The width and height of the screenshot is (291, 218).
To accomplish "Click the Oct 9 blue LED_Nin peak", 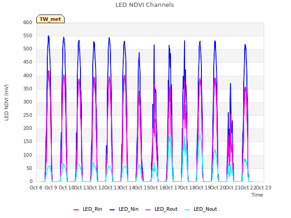I will (49, 36).
